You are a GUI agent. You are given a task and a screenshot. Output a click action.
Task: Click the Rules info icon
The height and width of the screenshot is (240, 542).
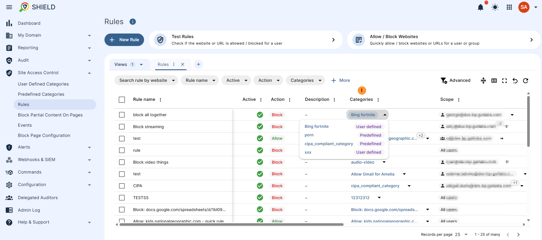[133, 22]
